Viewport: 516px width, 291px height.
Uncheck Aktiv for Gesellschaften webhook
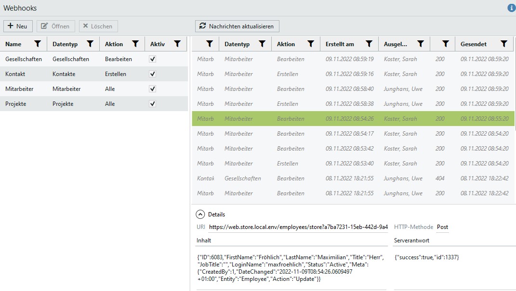pos(153,59)
